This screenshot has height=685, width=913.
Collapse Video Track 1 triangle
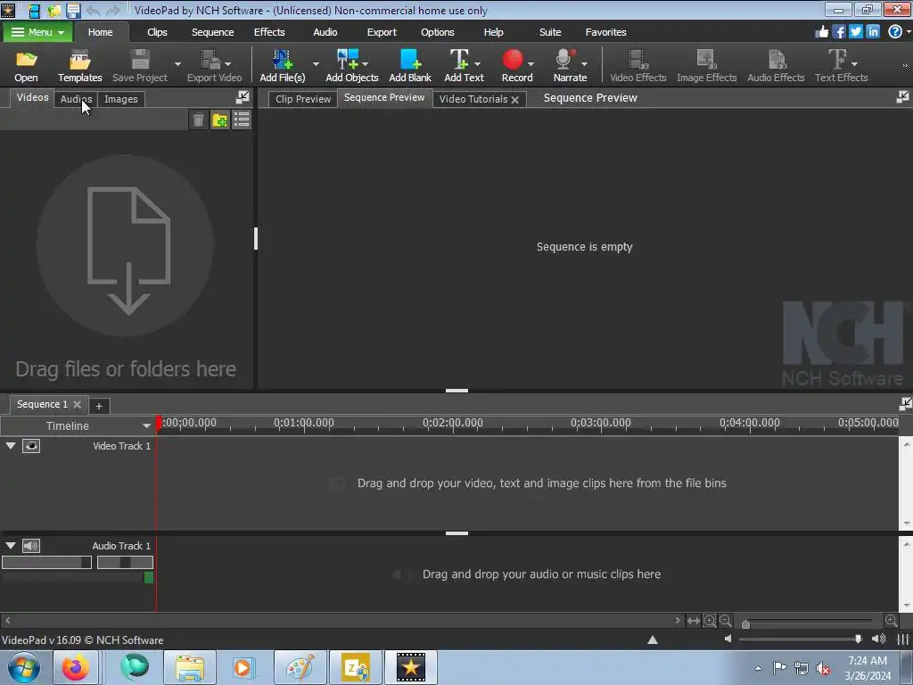click(11, 446)
